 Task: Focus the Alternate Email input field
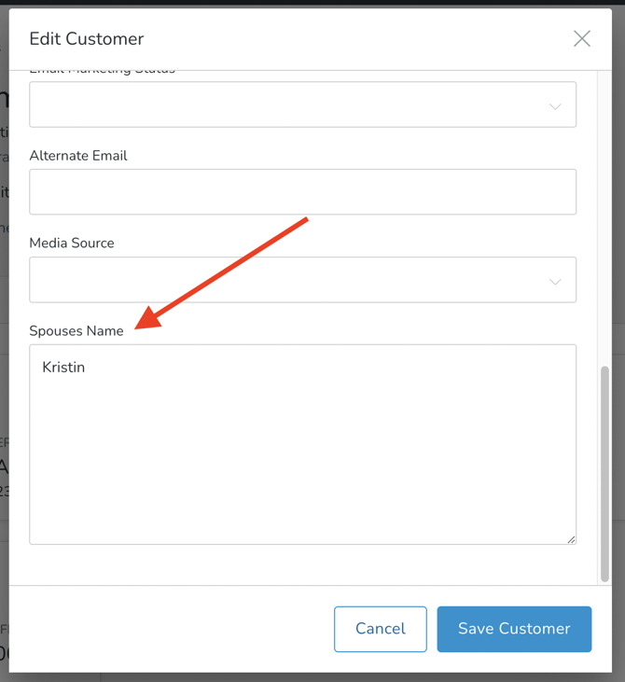302,192
